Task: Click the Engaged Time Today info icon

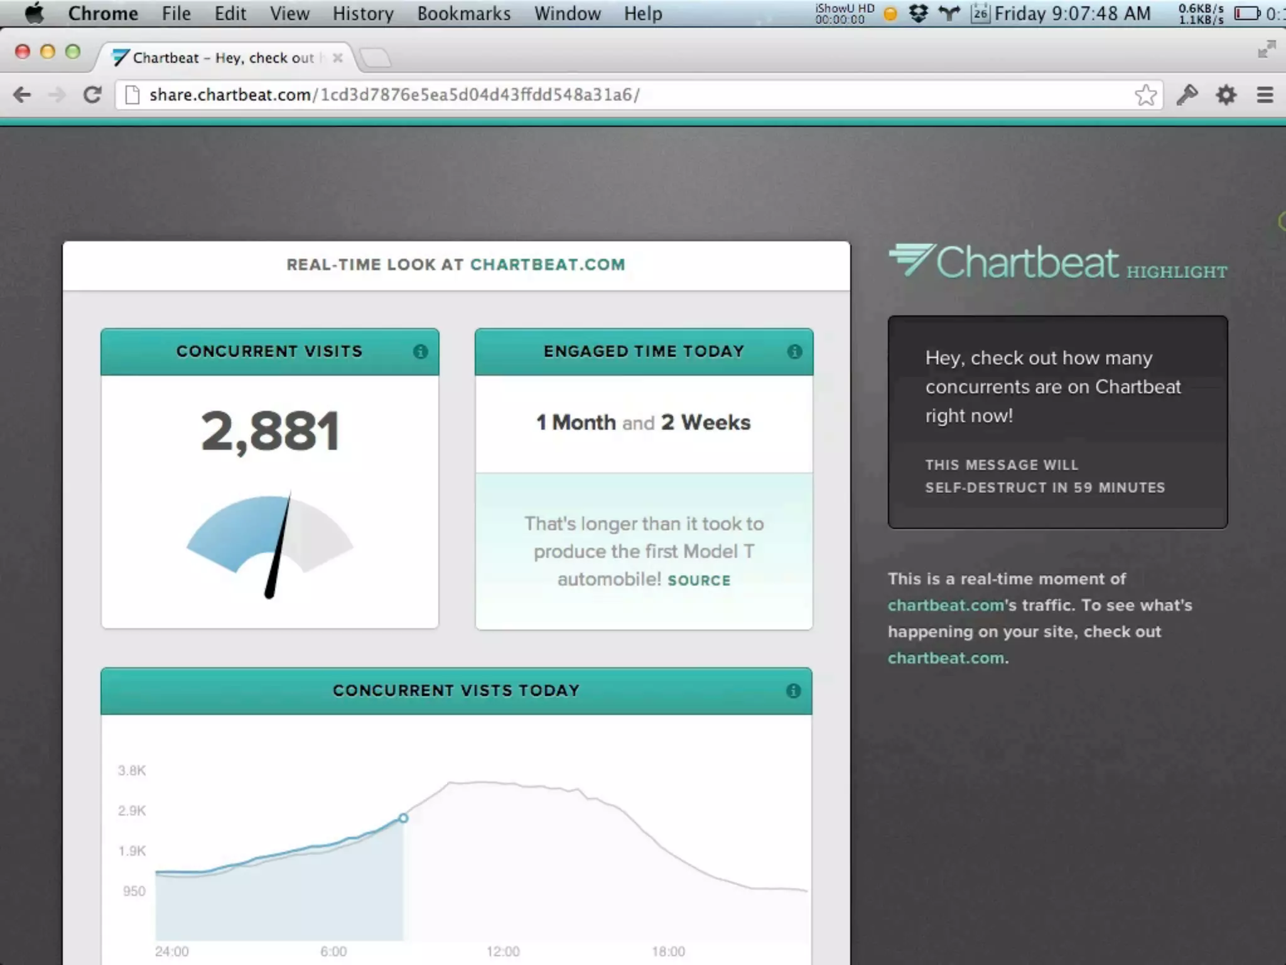Action: [x=794, y=352]
